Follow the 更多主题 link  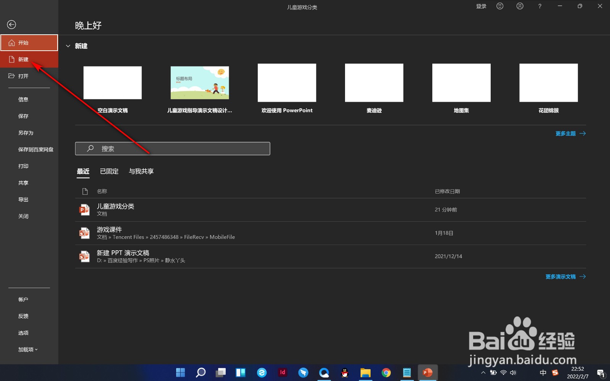pyautogui.click(x=570, y=134)
